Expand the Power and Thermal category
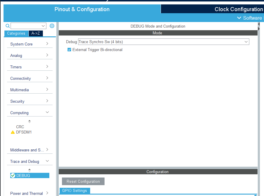Viewport: 264px width, 196px height. (x=30, y=193)
